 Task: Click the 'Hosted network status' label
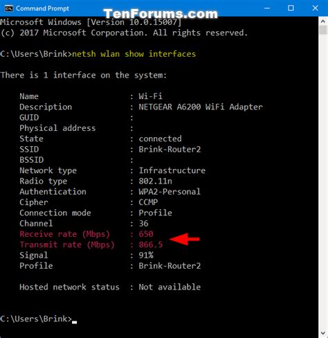[69, 287]
